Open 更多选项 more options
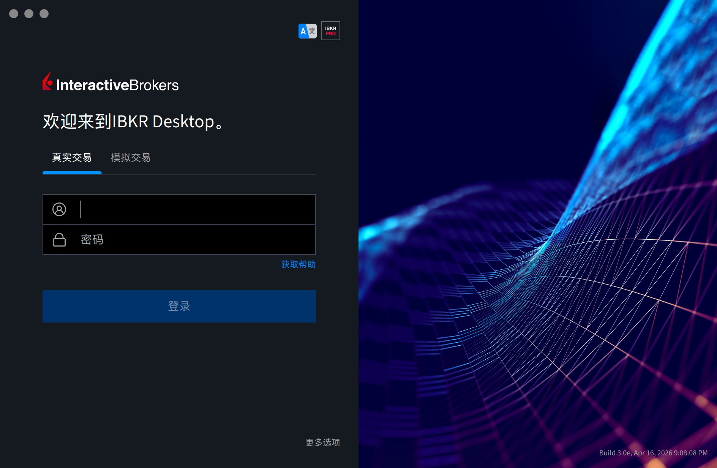This screenshot has width=717, height=468. point(323,442)
